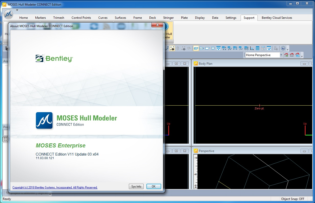
Task: Select the Trimesh ribbon tab
Action: pyautogui.click(x=59, y=18)
